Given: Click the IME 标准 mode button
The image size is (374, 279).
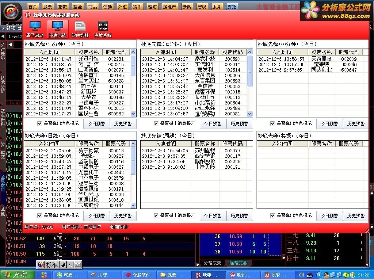Looking at the screenshot, I should point(52,264).
